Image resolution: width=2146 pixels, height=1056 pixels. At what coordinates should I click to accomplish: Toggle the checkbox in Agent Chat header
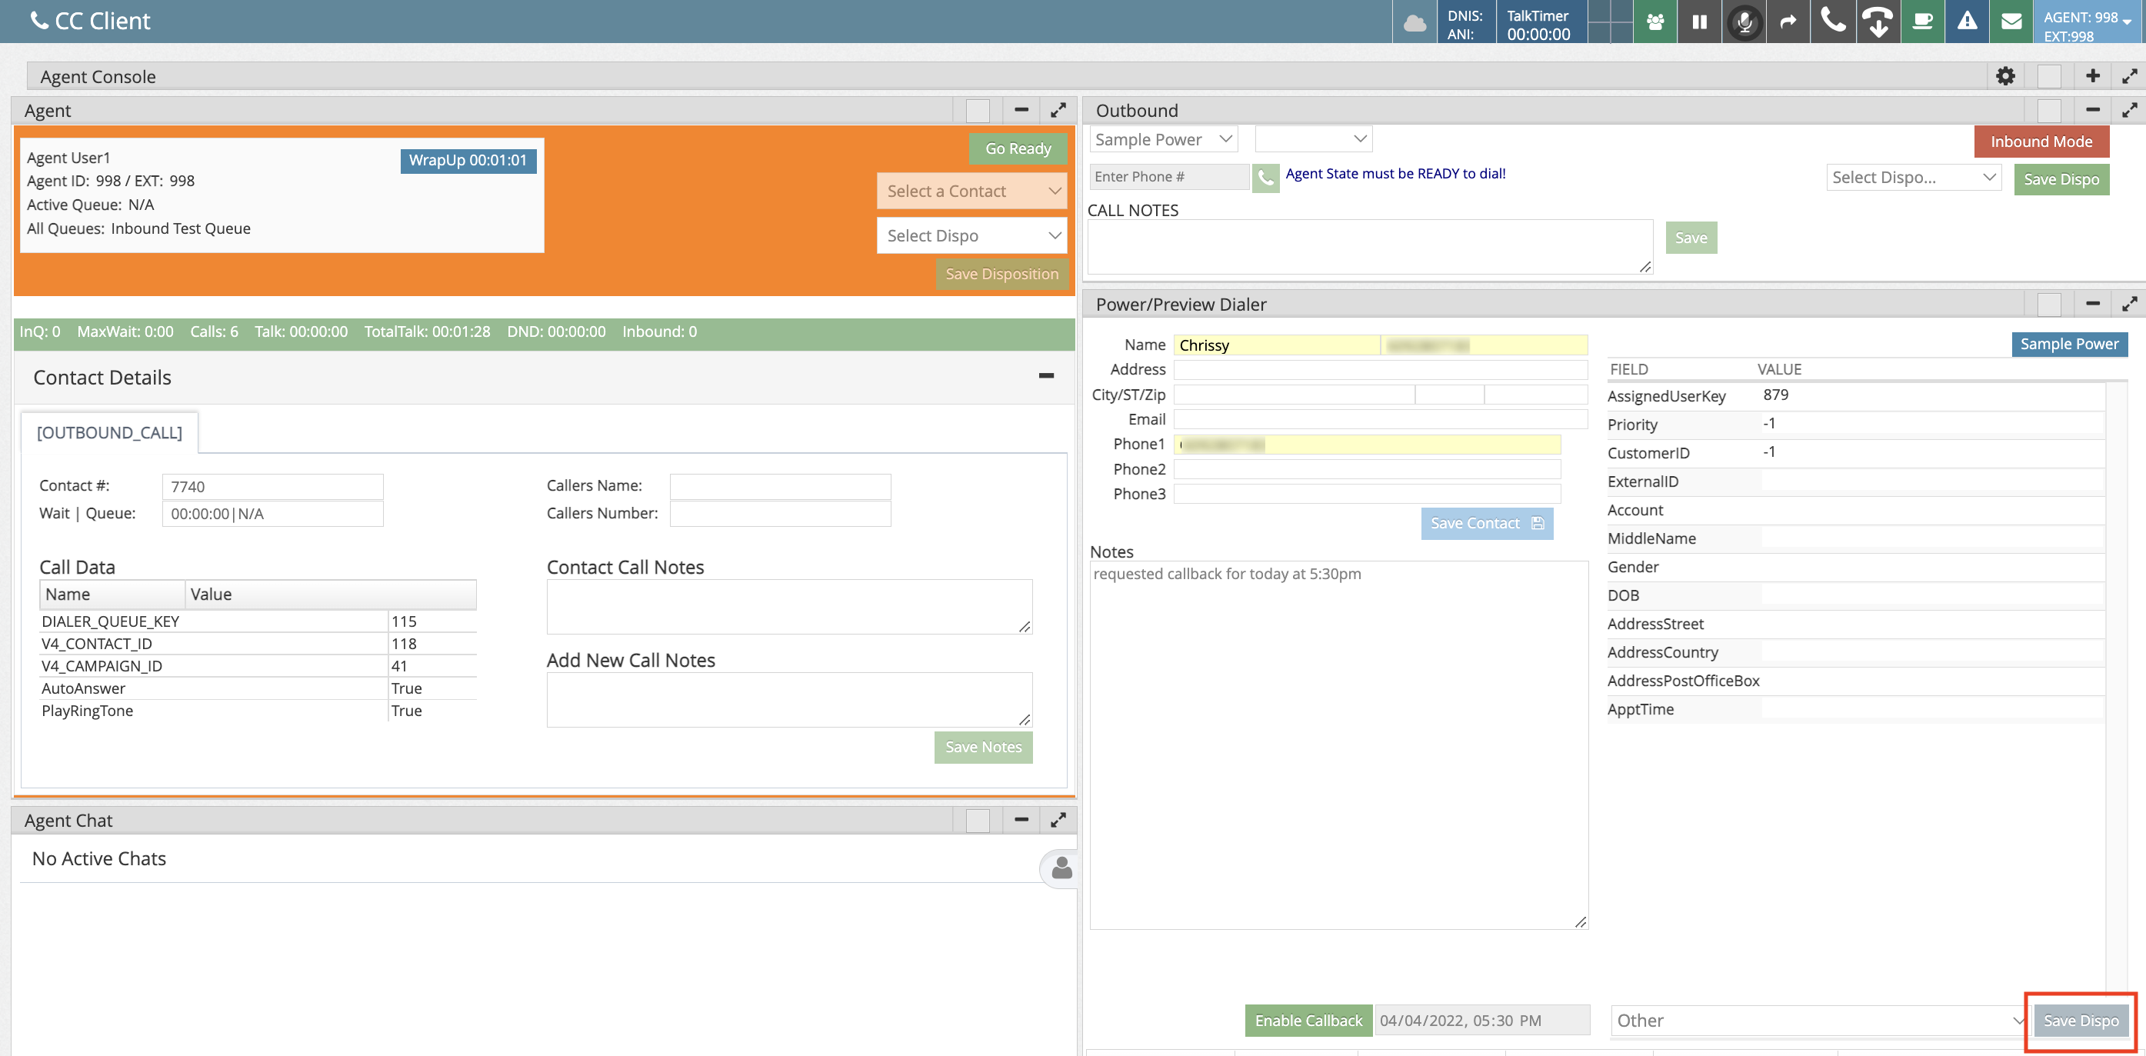(977, 821)
